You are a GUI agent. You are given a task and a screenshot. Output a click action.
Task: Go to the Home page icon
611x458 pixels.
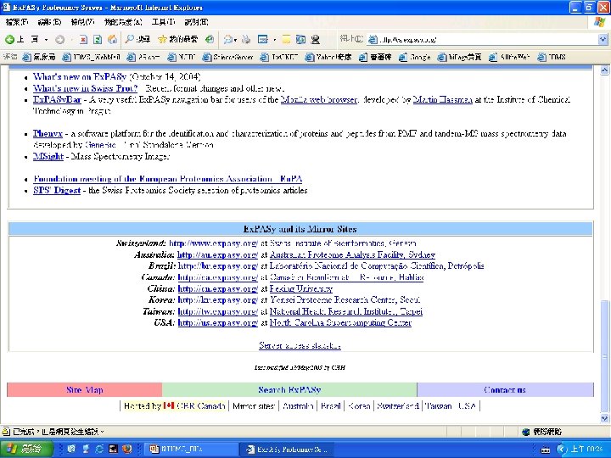point(112,39)
